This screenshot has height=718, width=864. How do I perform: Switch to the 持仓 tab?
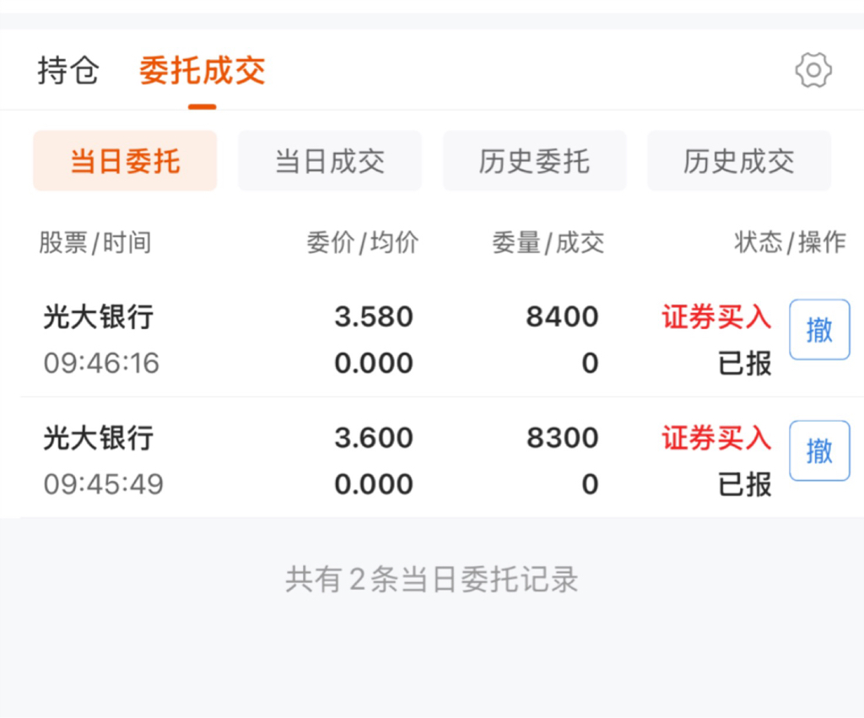tap(68, 71)
